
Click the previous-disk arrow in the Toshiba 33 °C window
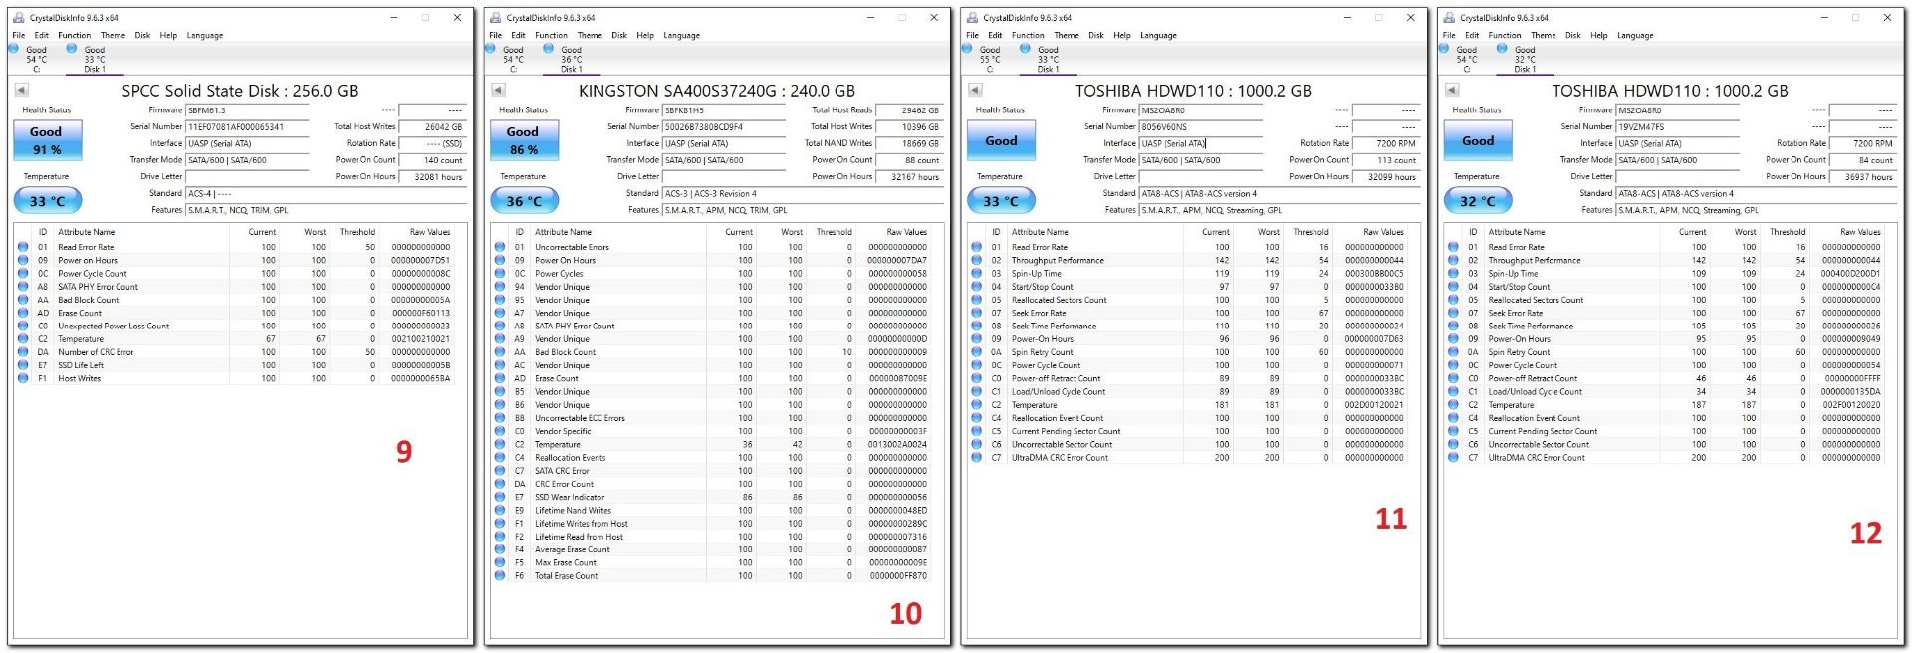(x=975, y=90)
